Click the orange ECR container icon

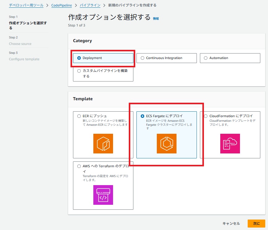(x=103, y=144)
